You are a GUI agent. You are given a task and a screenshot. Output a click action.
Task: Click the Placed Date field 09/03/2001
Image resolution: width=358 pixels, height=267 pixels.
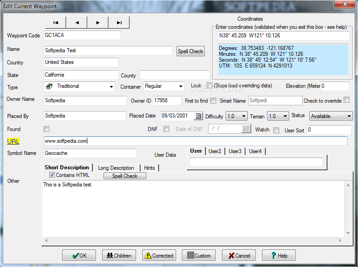tap(177, 116)
